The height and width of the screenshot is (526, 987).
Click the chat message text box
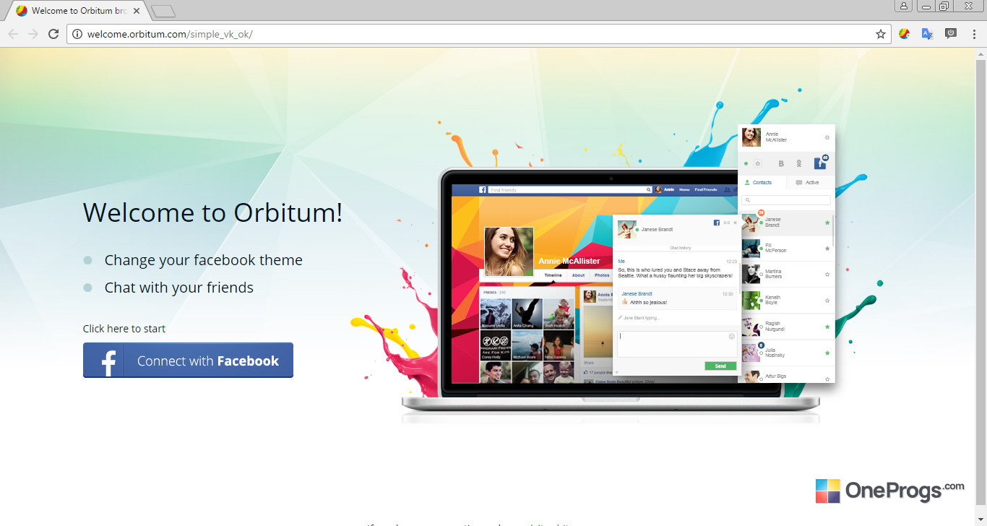click(x=677, y=344)
